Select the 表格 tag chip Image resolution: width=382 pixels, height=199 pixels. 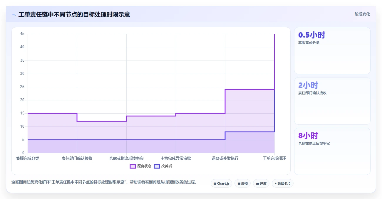click(242, 183)
